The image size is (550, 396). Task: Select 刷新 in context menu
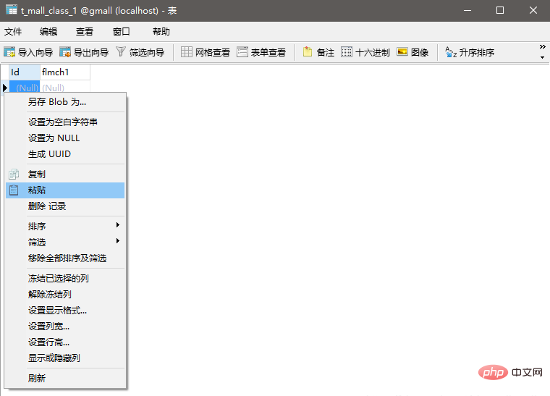(65, 378)
